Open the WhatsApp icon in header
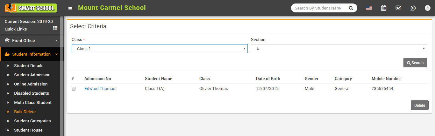 pos(413,8)
